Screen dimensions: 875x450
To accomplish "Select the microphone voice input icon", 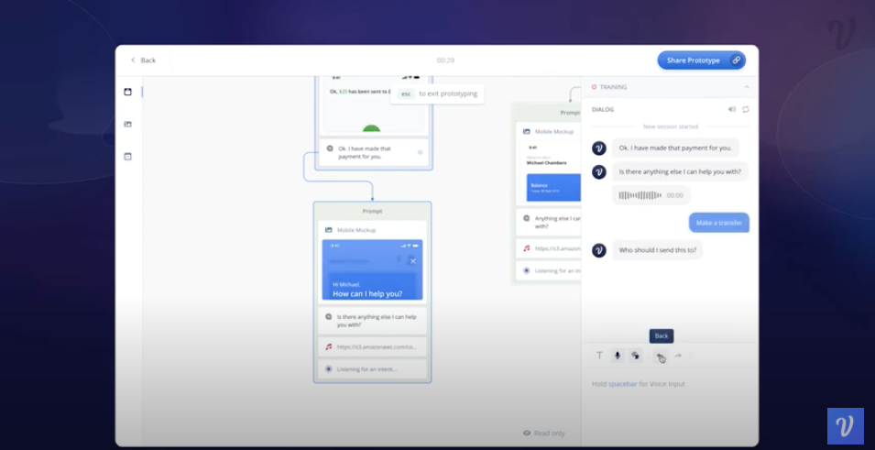I will (x=618, y=356).
